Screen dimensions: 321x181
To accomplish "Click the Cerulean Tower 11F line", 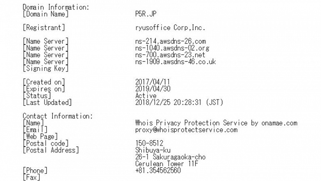I will (x=167, y=164).
